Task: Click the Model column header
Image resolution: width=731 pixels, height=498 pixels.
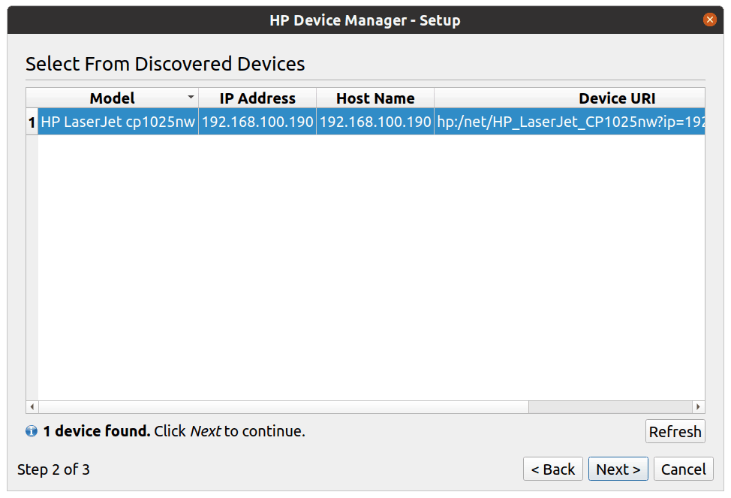Action: pos(113,98)
